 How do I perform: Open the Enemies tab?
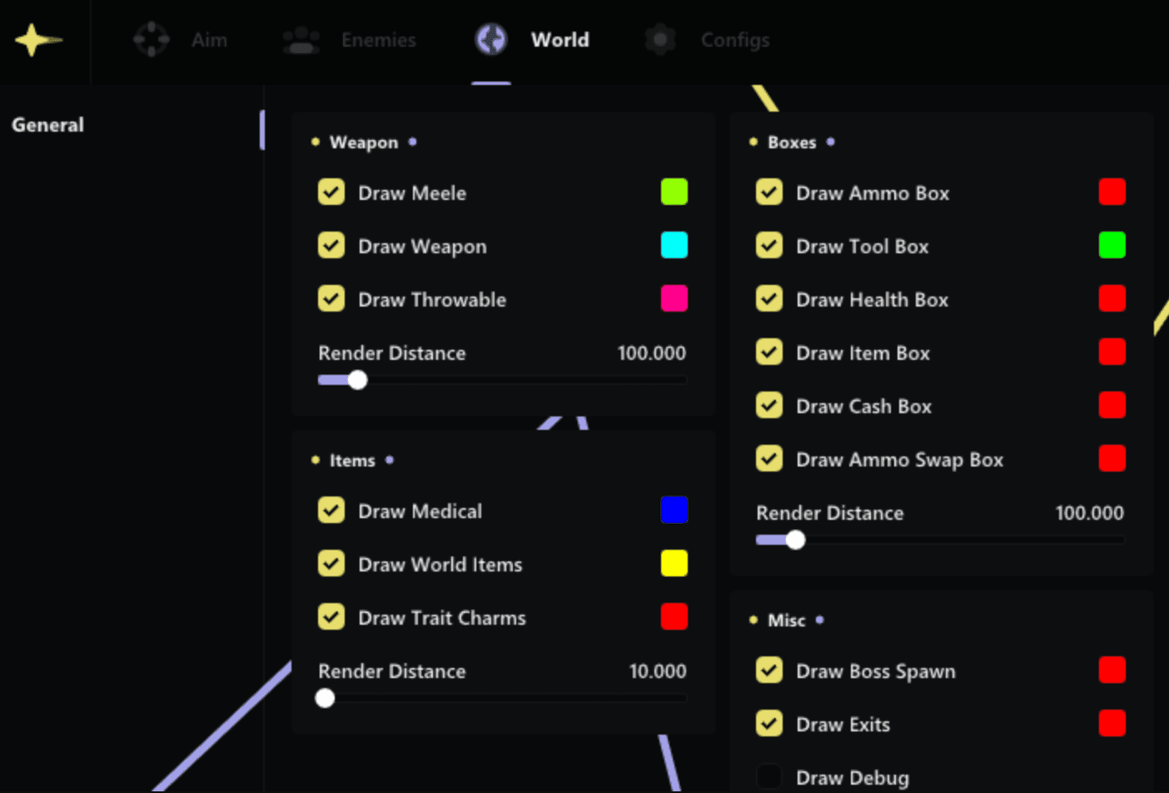click(x=378, y=40)
